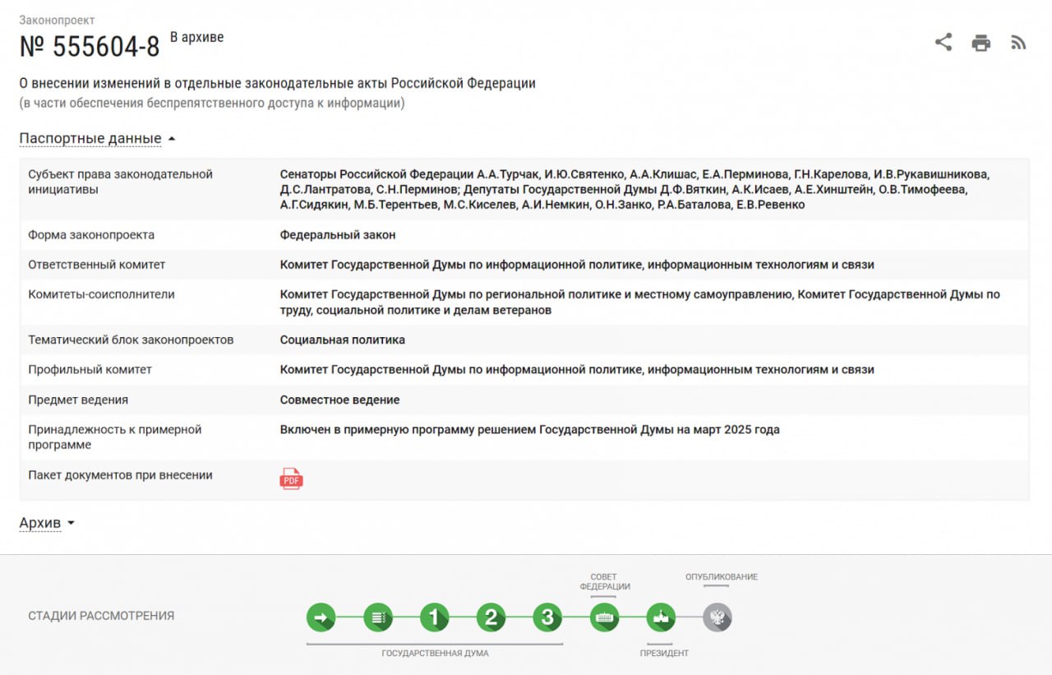
Task: Select the Президент signing stage icon
Action: click(x=660, y=617)
